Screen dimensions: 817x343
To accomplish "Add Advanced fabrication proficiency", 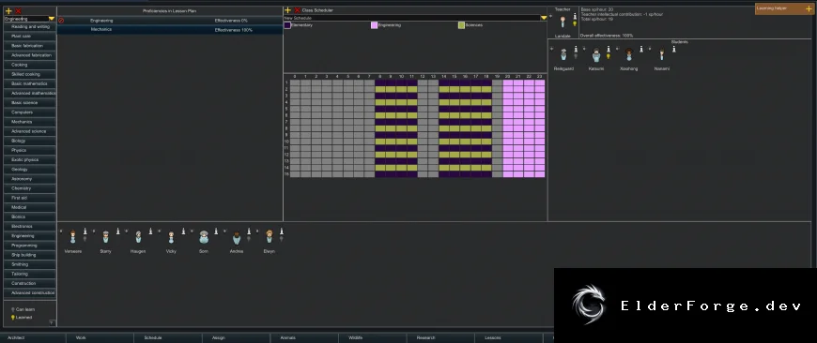I will 30,55.
